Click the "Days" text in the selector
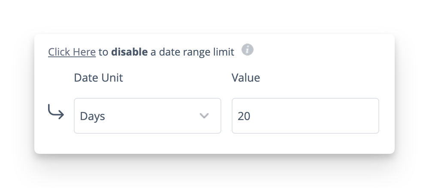 (93, 116)
